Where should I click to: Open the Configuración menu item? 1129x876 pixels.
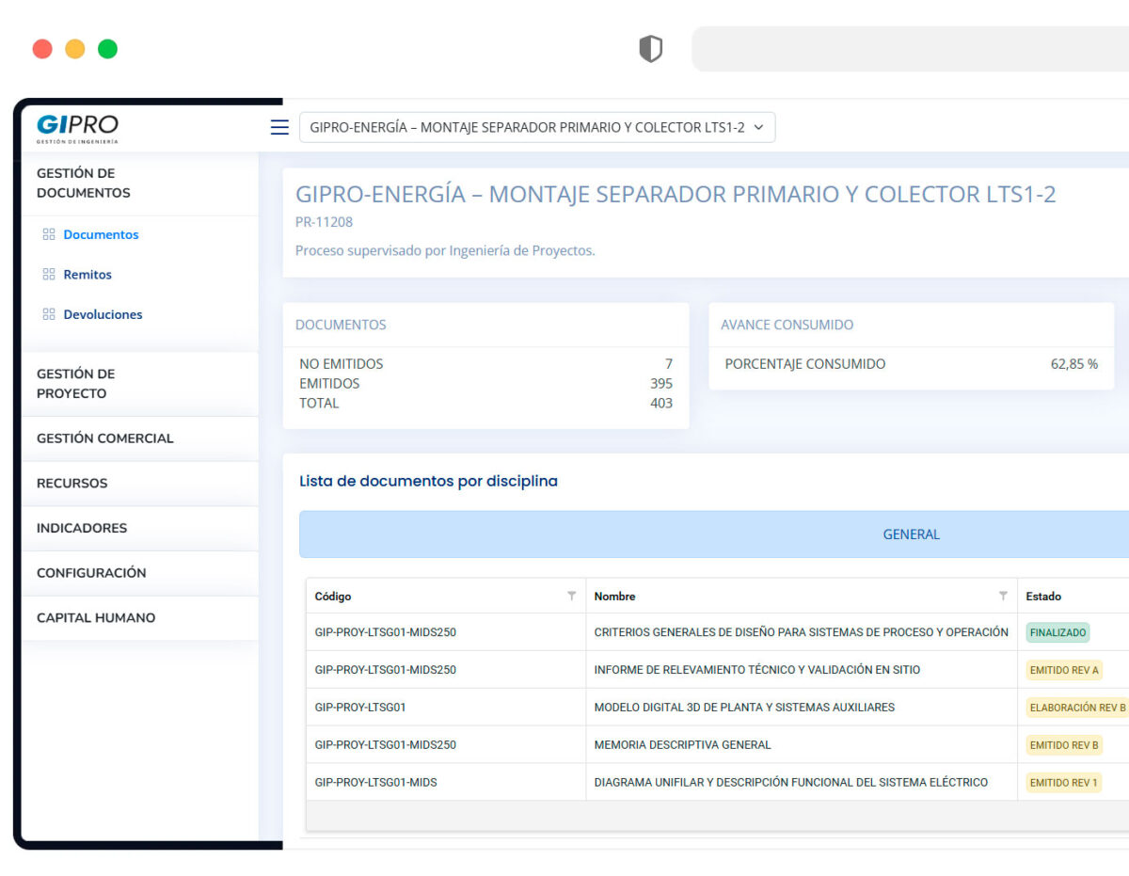click(91, 573)
